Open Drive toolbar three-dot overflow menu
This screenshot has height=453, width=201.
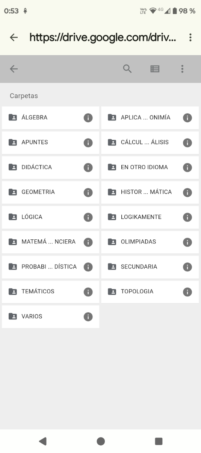[x=182, y=69]
